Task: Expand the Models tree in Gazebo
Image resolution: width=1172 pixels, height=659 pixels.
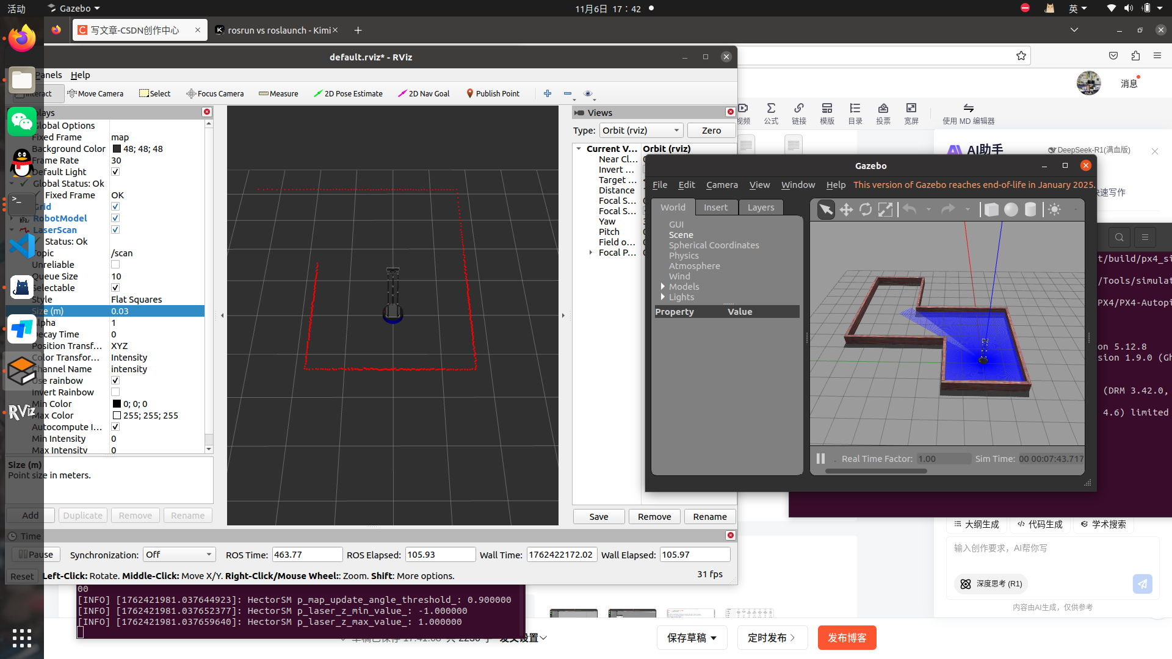Action: [663, 287]
